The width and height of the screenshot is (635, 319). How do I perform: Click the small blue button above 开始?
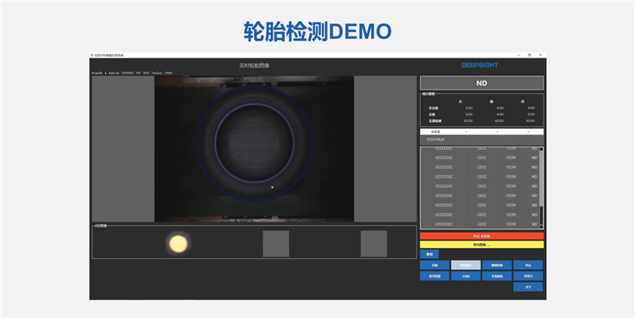(429, 254)
